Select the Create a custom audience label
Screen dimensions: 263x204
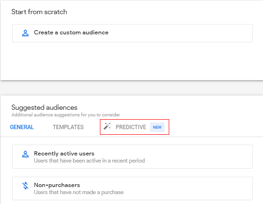71,33
